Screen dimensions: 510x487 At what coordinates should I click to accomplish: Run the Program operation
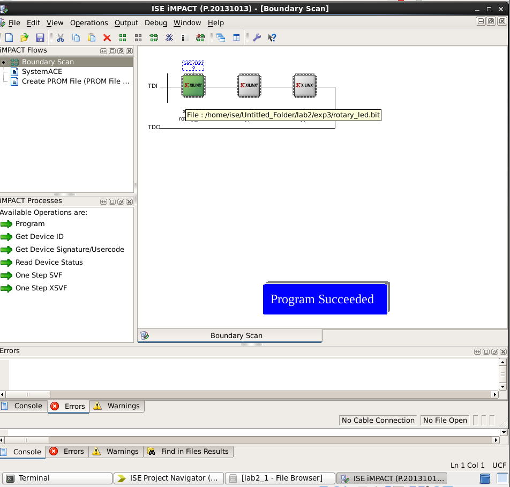point(30,224)
